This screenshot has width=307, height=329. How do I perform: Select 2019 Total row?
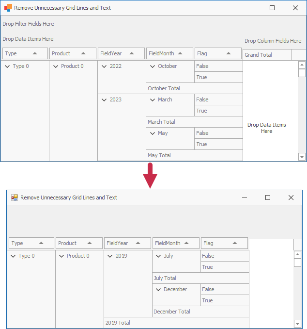(x=176, y=323)
